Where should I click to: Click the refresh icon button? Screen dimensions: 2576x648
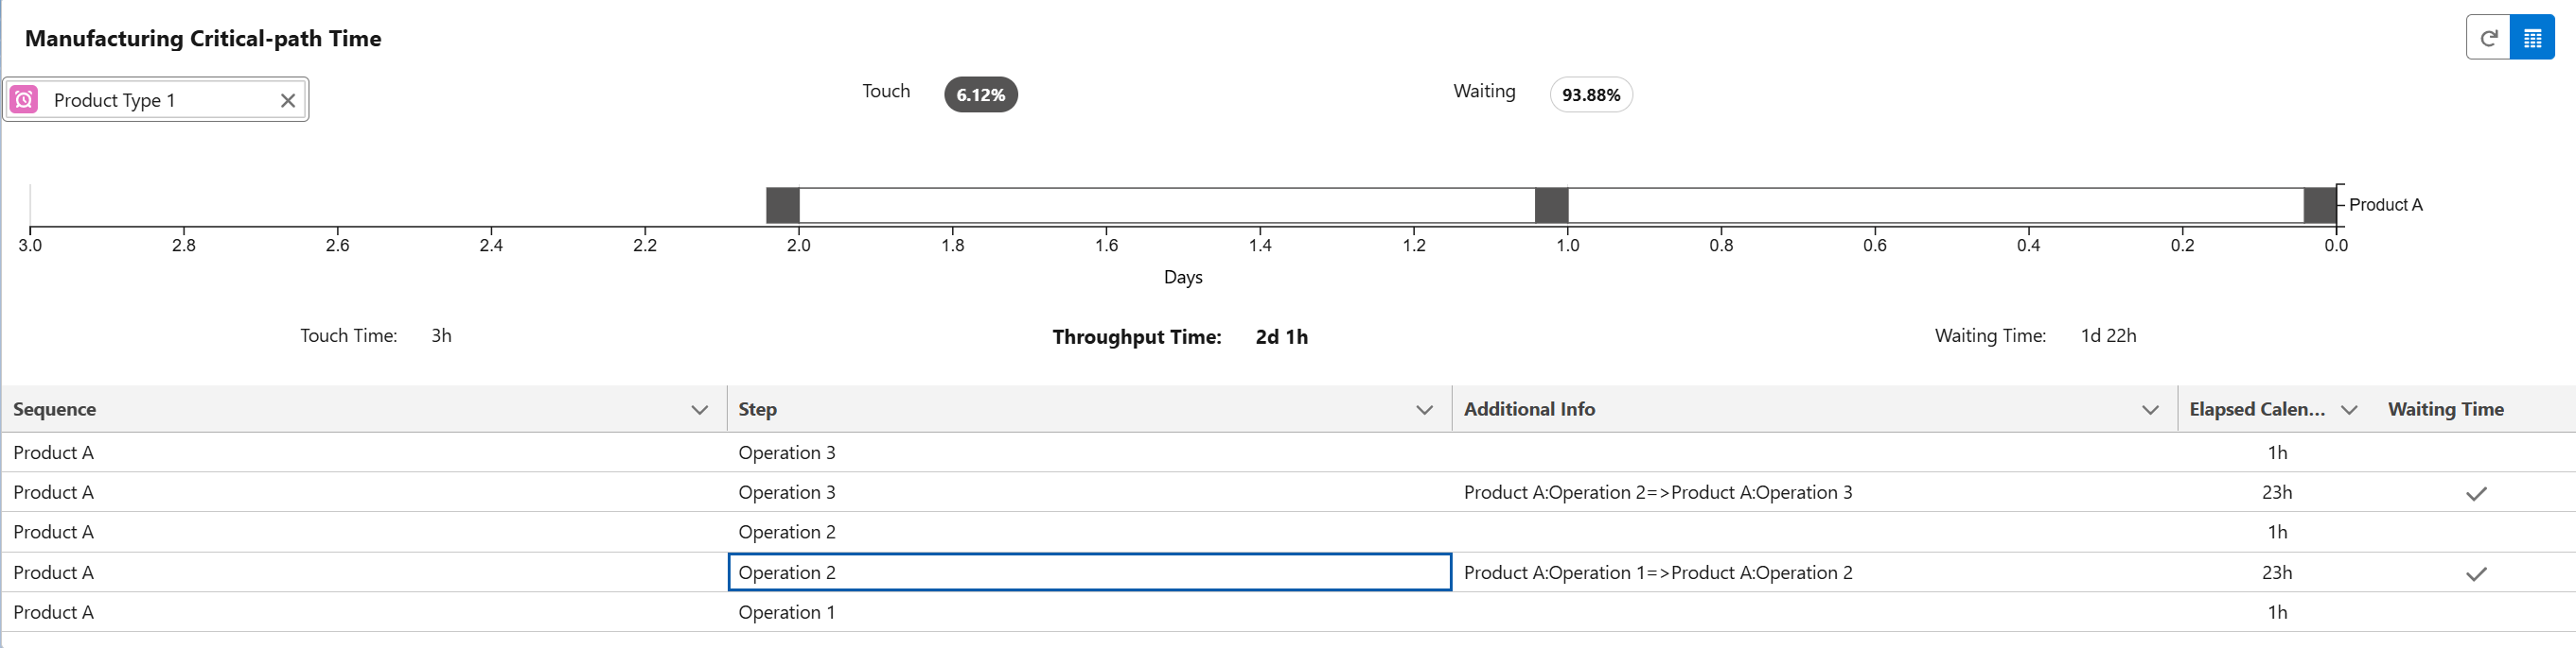2488,38
